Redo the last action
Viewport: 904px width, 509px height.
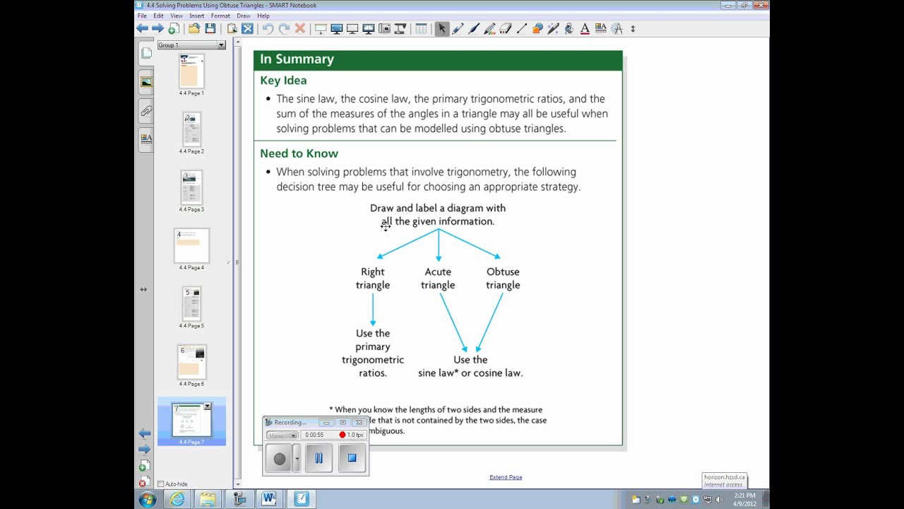click(284, 28)
